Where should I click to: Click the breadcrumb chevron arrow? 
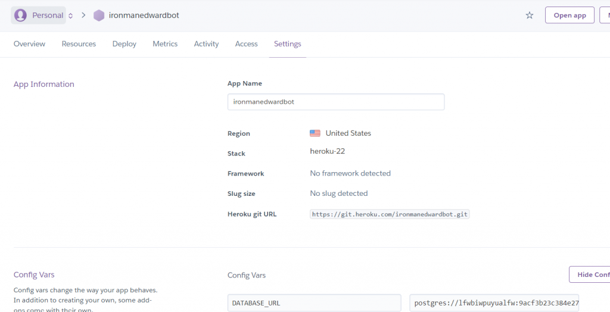click(83, 15)
